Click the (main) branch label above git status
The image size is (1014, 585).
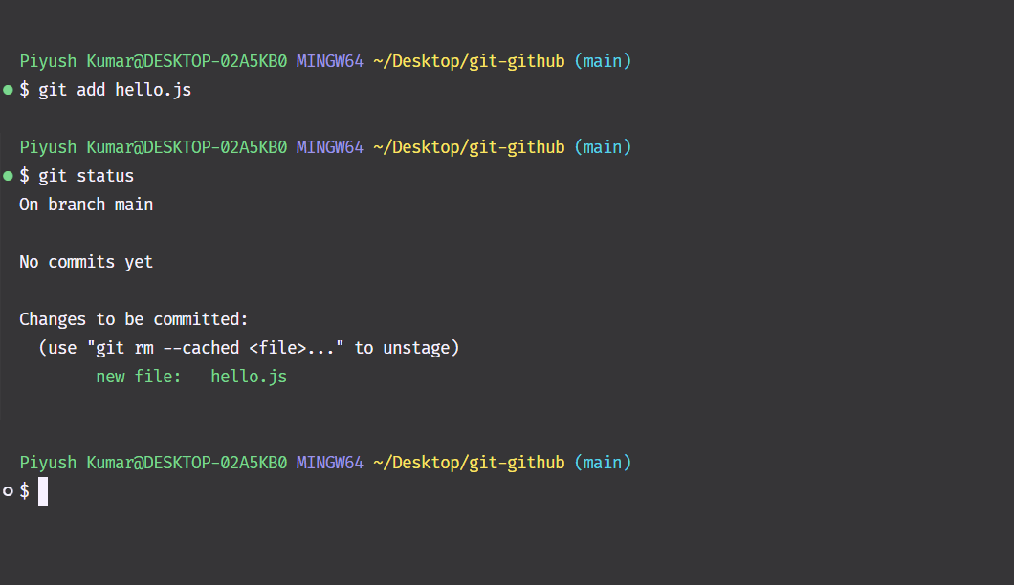(603, 147)
